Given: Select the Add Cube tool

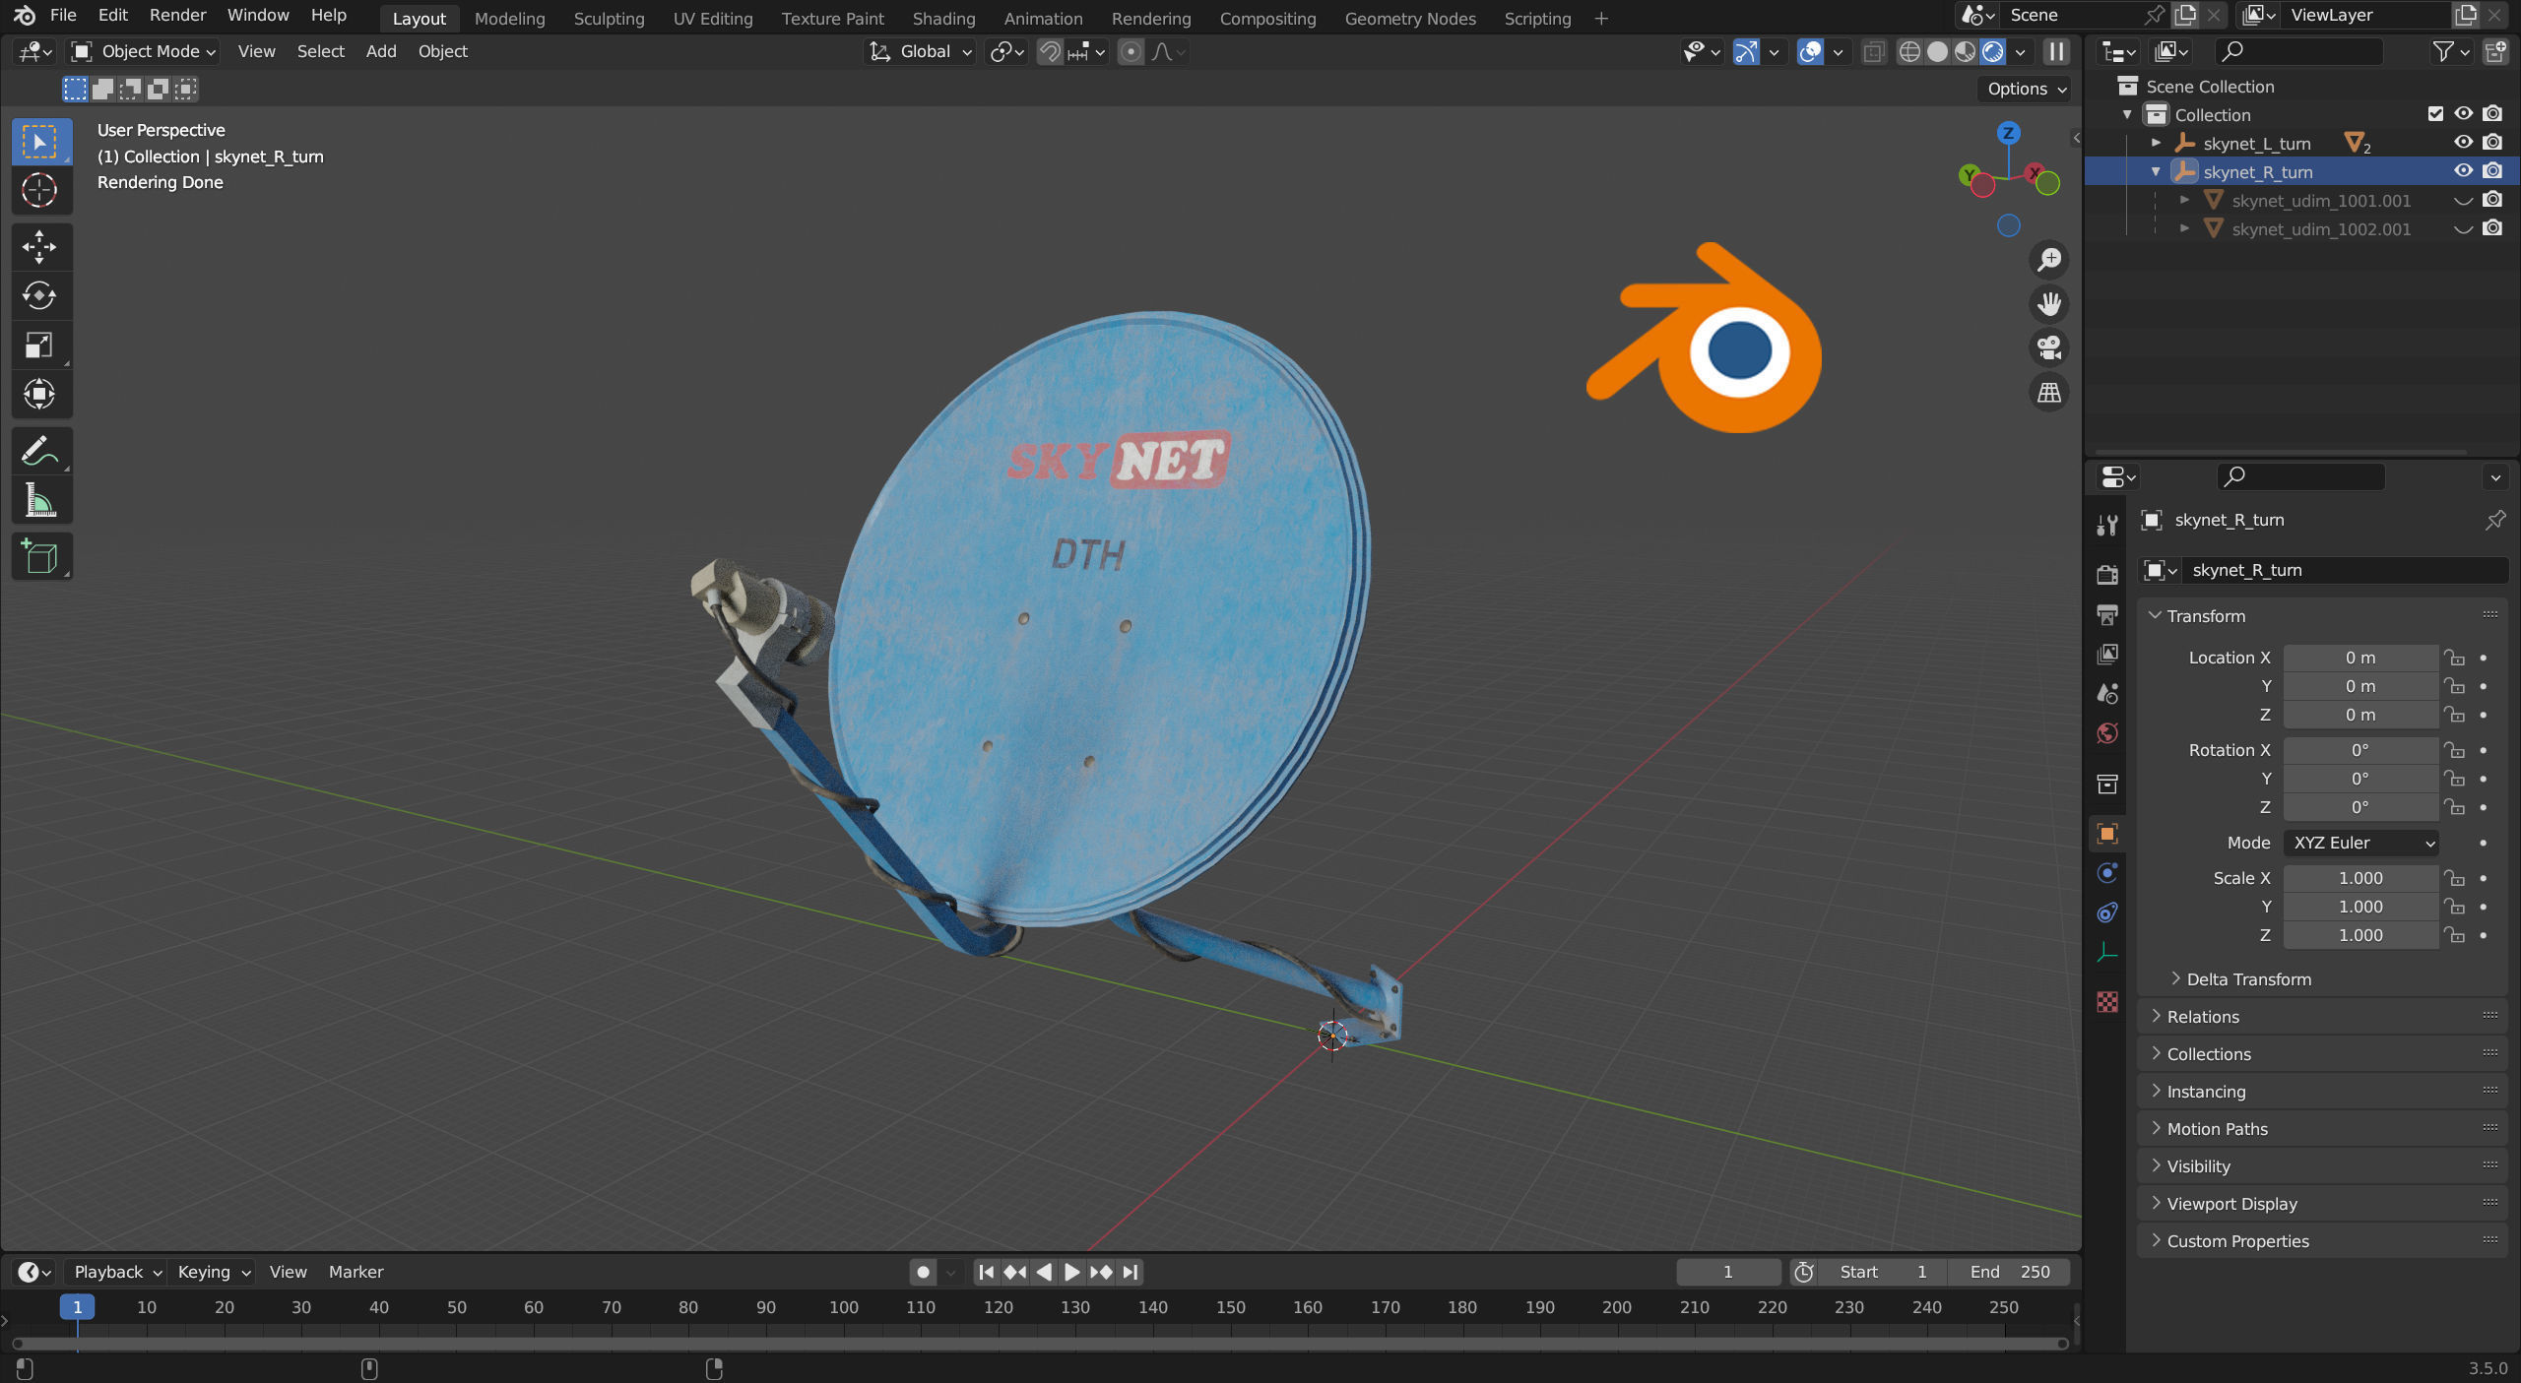Looking at the screenshot, I should pyautogui.click(x=40, y=557).
